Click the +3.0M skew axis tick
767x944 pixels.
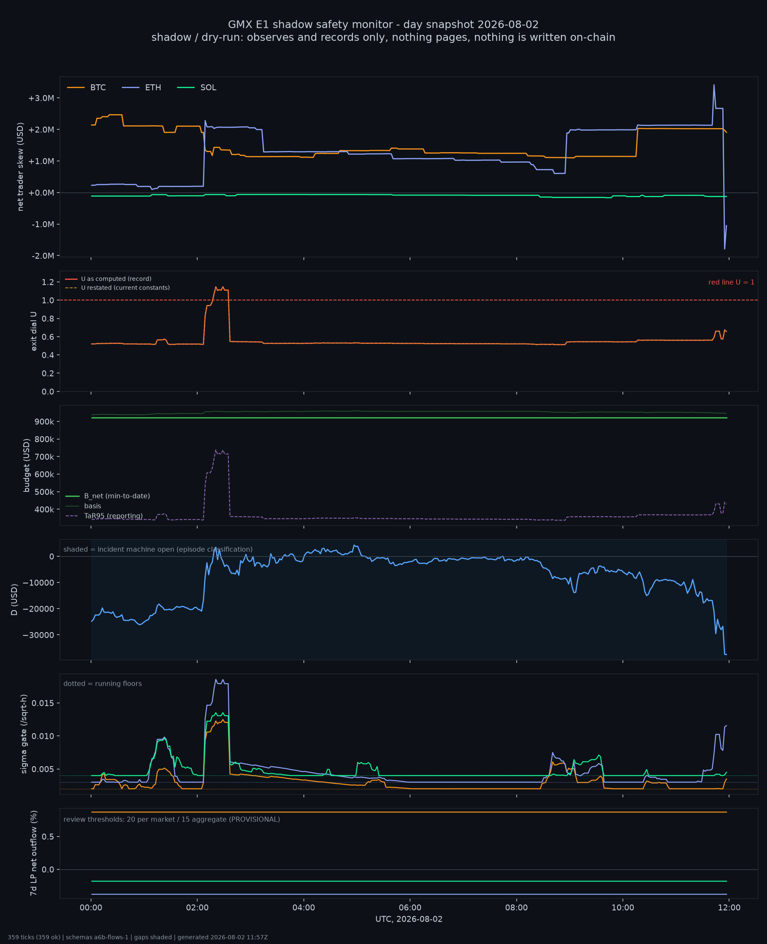point(41,98)
